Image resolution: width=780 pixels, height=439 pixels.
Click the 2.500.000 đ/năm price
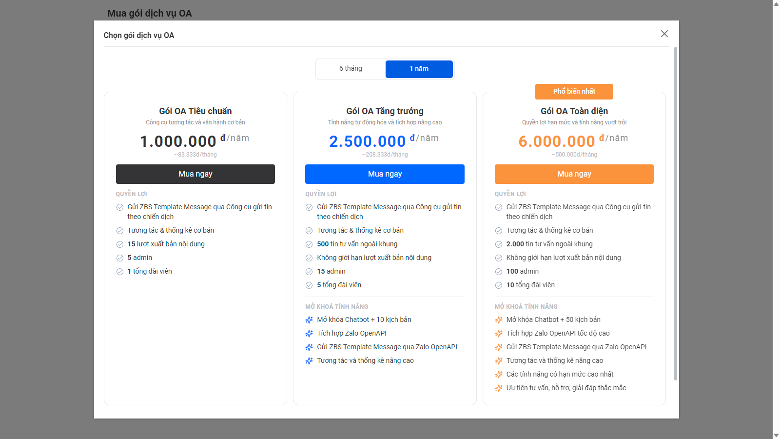(x=384, y=141)
